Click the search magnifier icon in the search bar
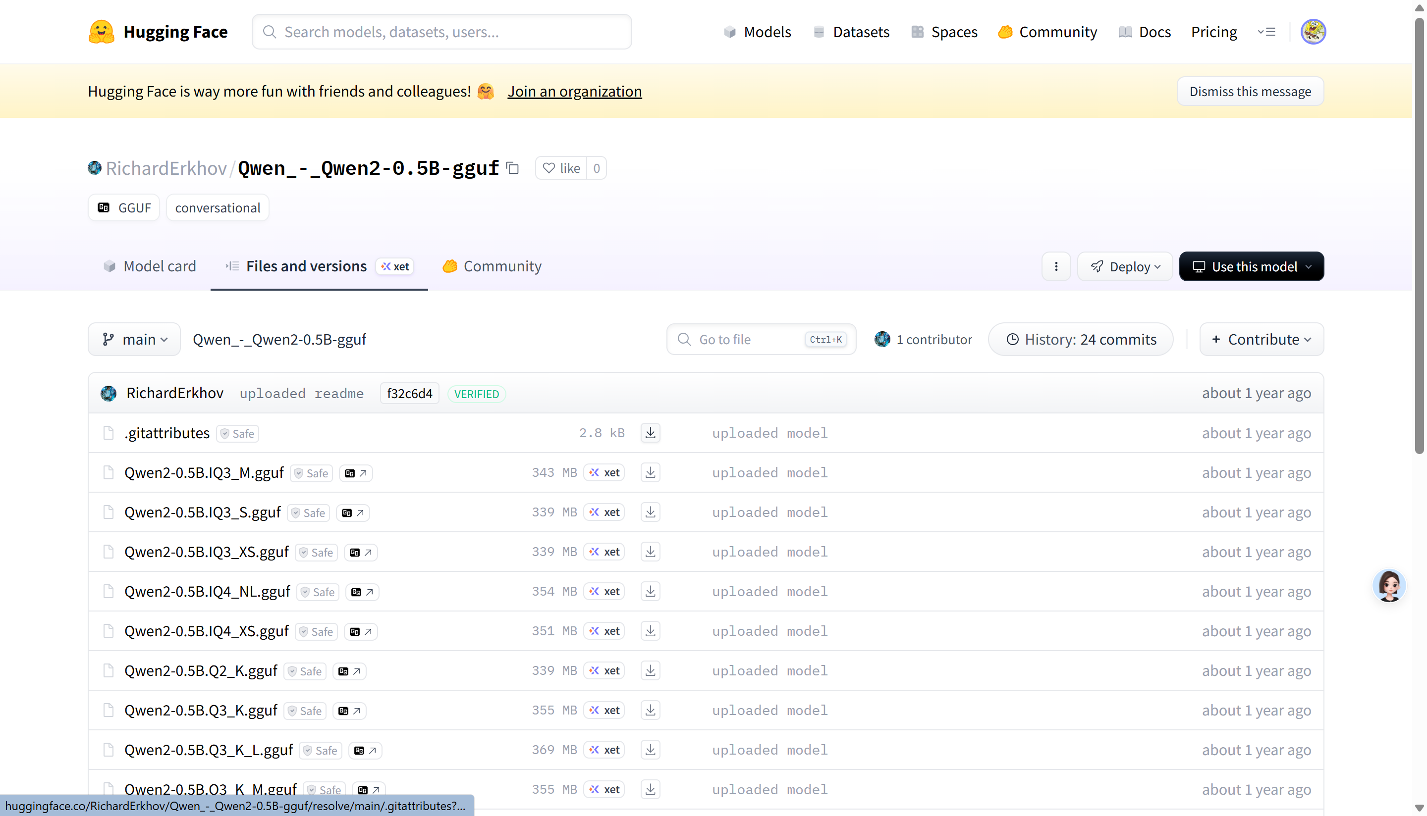The height and width of the screenshot is (816, 1427). [270, 32]
